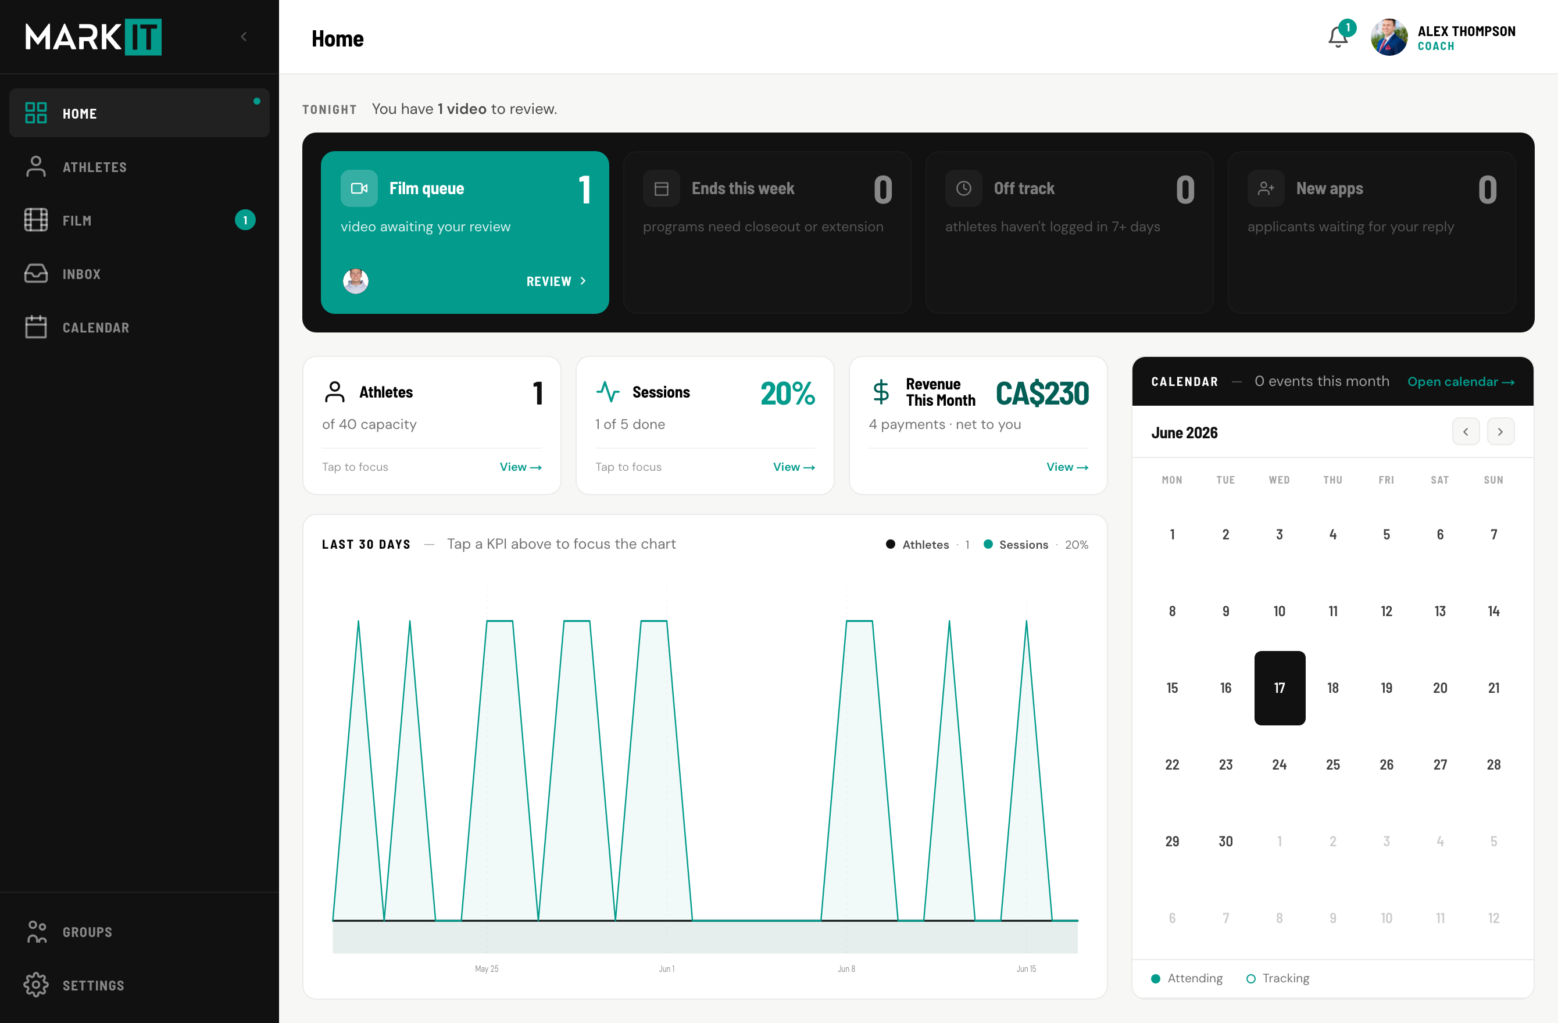Click the Film strip icon
The image size is (1558, 1023).
click(36, 220)
